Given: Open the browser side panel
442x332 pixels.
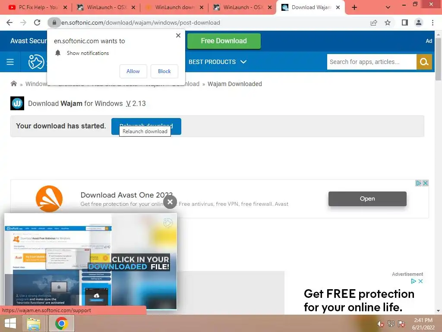Looking at the screenshot, I should (x=405, y=22).
